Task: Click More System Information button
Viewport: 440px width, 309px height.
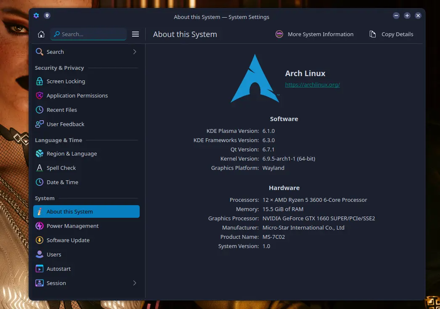Action: 315,34
